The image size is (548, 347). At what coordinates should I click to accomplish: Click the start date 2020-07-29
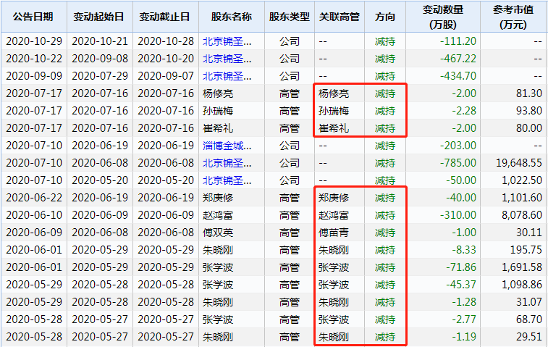pyautogui.click(x=100, y=76)
